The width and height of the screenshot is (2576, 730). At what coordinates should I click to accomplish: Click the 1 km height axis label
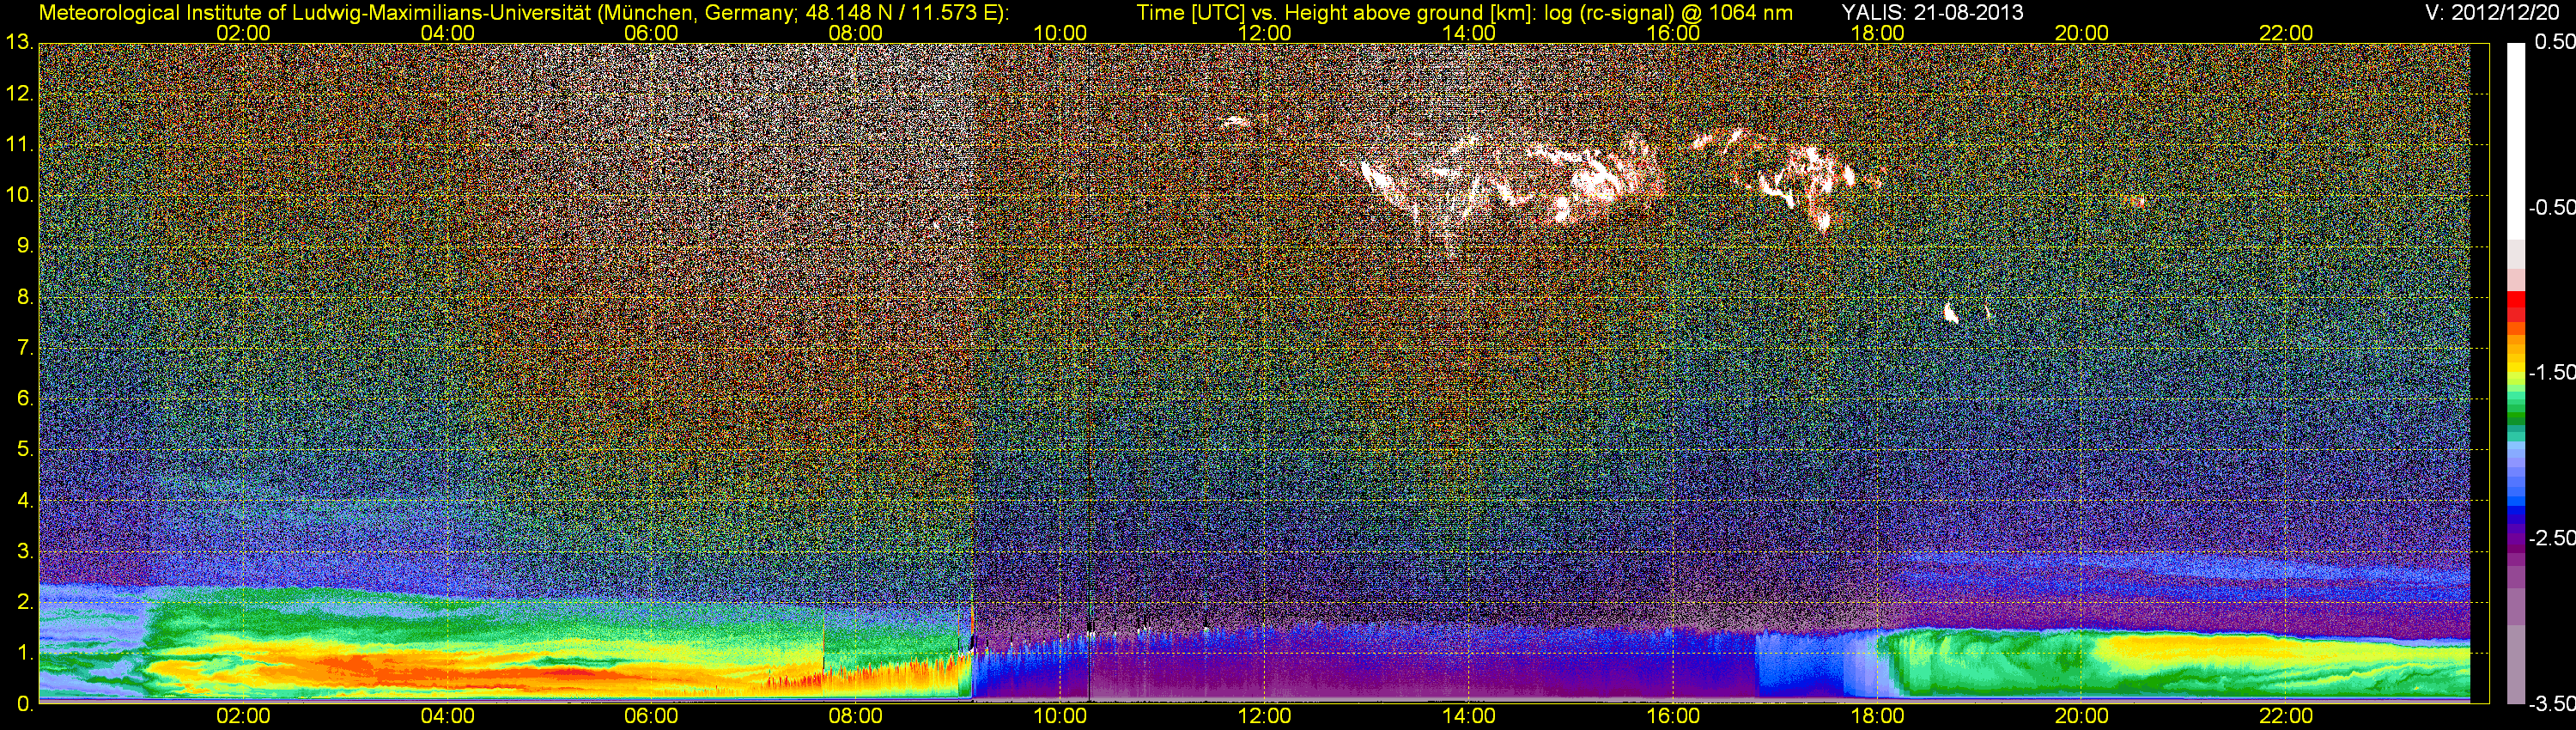(x=25, y=653)
